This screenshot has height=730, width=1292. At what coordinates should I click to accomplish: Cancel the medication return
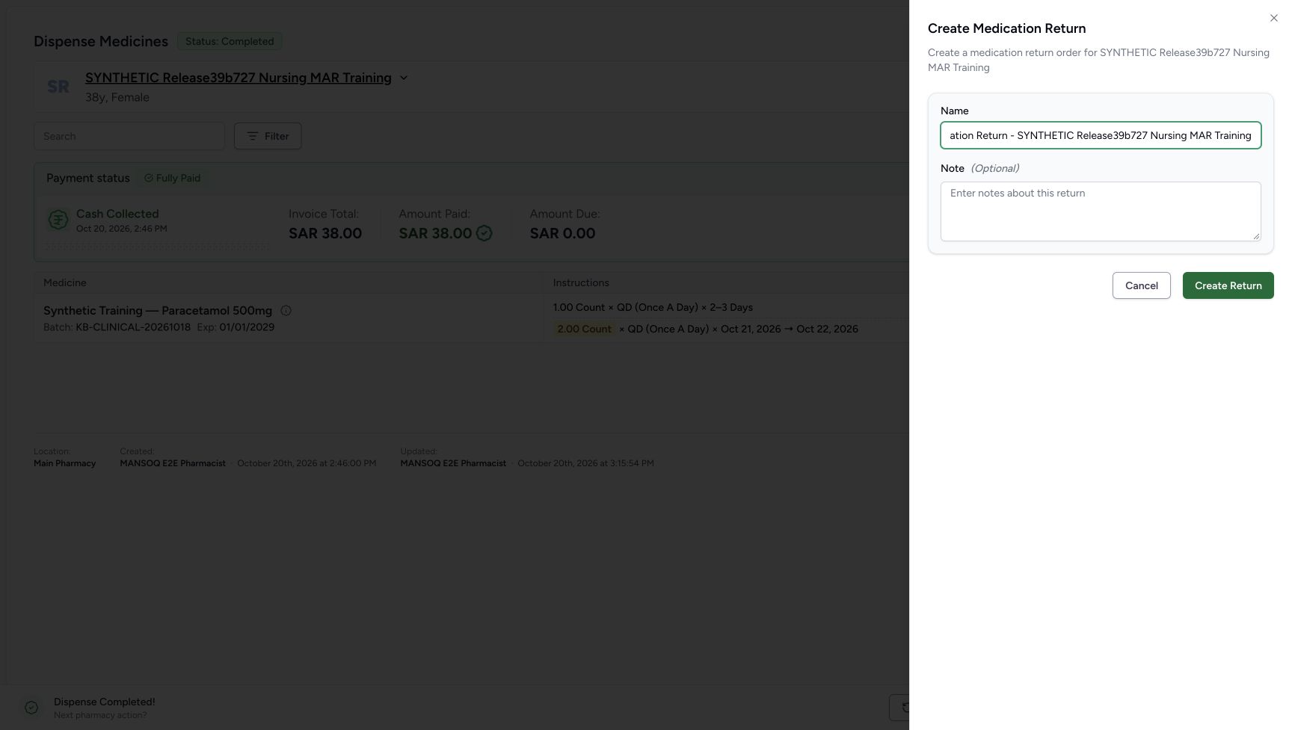(1141, 285)
